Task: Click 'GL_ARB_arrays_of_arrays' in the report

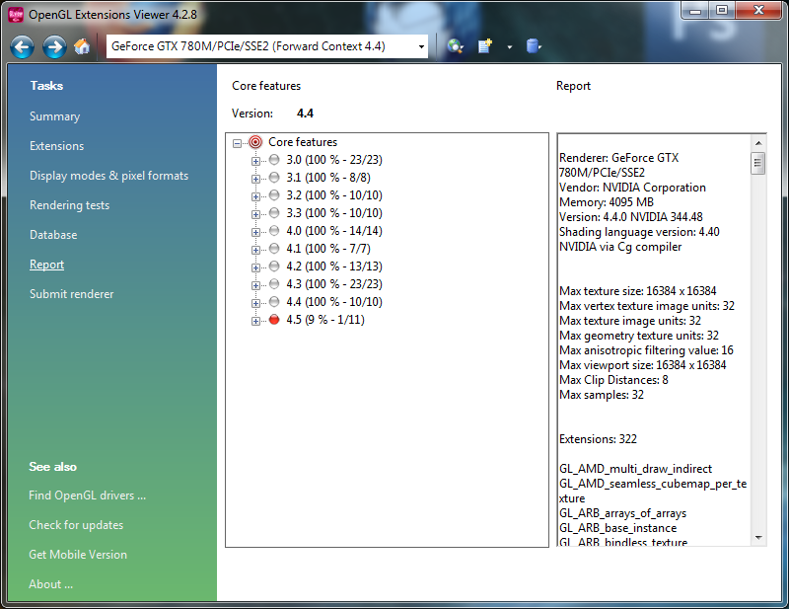Action: tap(623, 513)
